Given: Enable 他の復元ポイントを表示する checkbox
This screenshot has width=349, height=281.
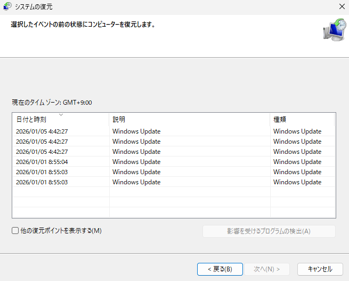Looking at the screenshot, I should 15,231.
